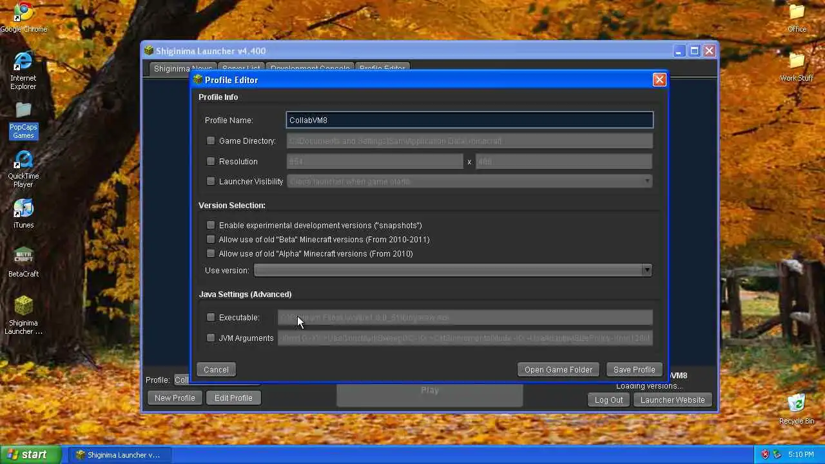
Task: Switch to the Server List tab
Action: coord(241,68)
